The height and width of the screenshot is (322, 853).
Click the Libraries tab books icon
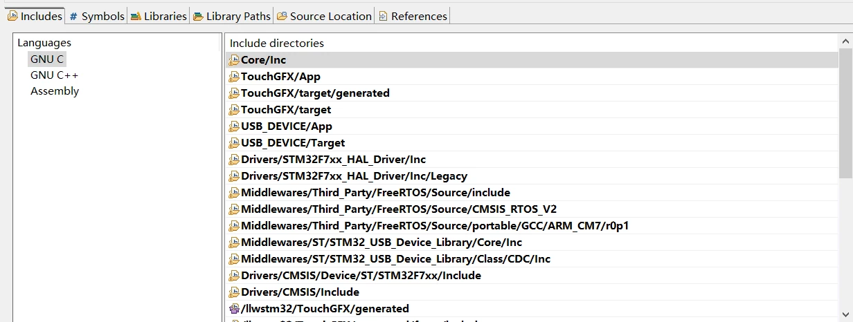click(136, 16)
